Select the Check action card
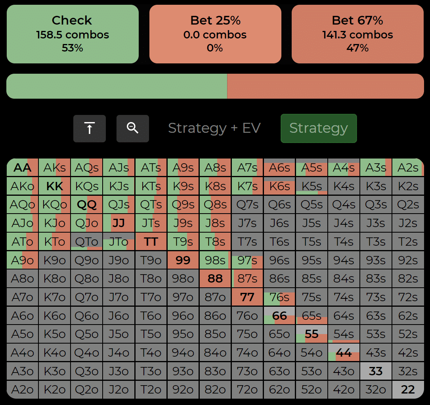This screenshot has width=430, height=405. (x=73, y=34)
